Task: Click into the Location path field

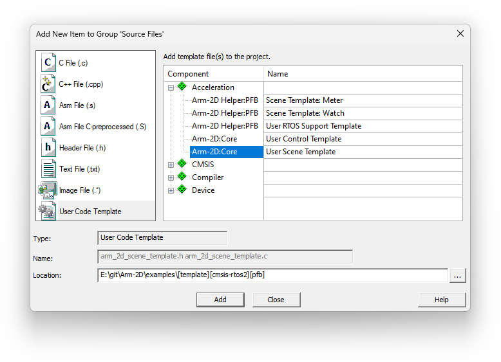Action: (x=272, y=275)
